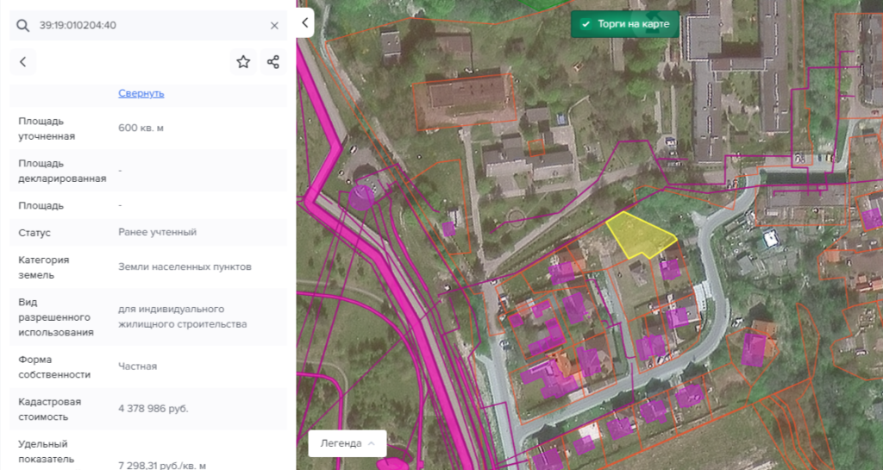Screen dimensions: 883x470
Task: Clear the cadastral number search field
Action: coord(274,25)
